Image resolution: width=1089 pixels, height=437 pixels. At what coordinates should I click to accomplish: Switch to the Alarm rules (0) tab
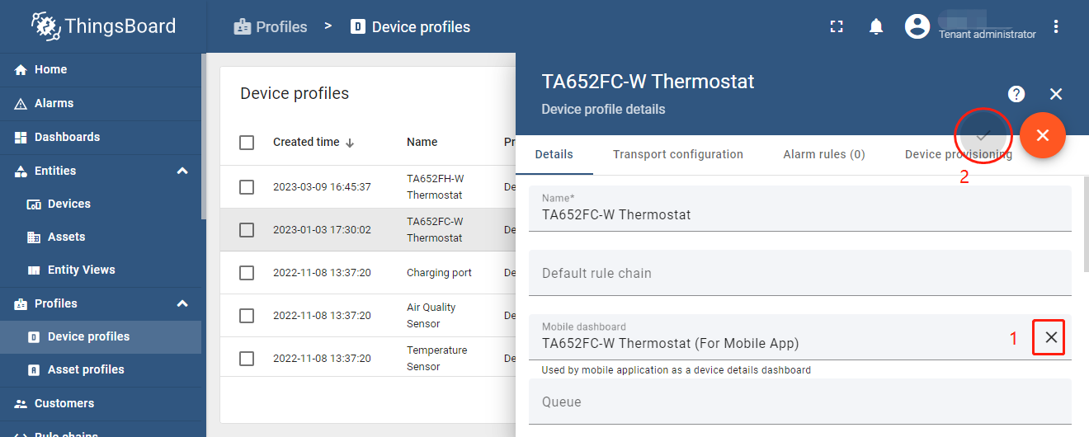click(x=824, y=154)
